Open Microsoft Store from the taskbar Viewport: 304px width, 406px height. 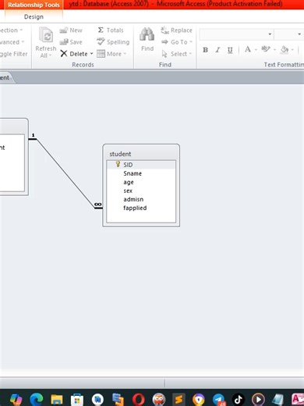click(77, 399)
